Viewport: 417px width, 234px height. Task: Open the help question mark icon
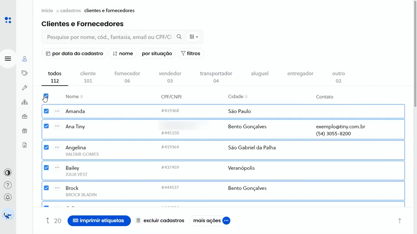tap(8, 185)
